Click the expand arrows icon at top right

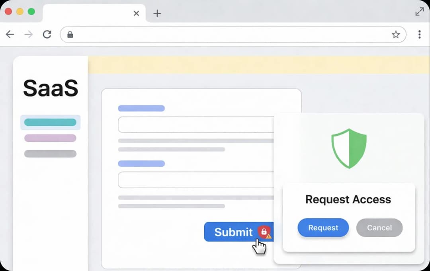(x=420, y=12)
